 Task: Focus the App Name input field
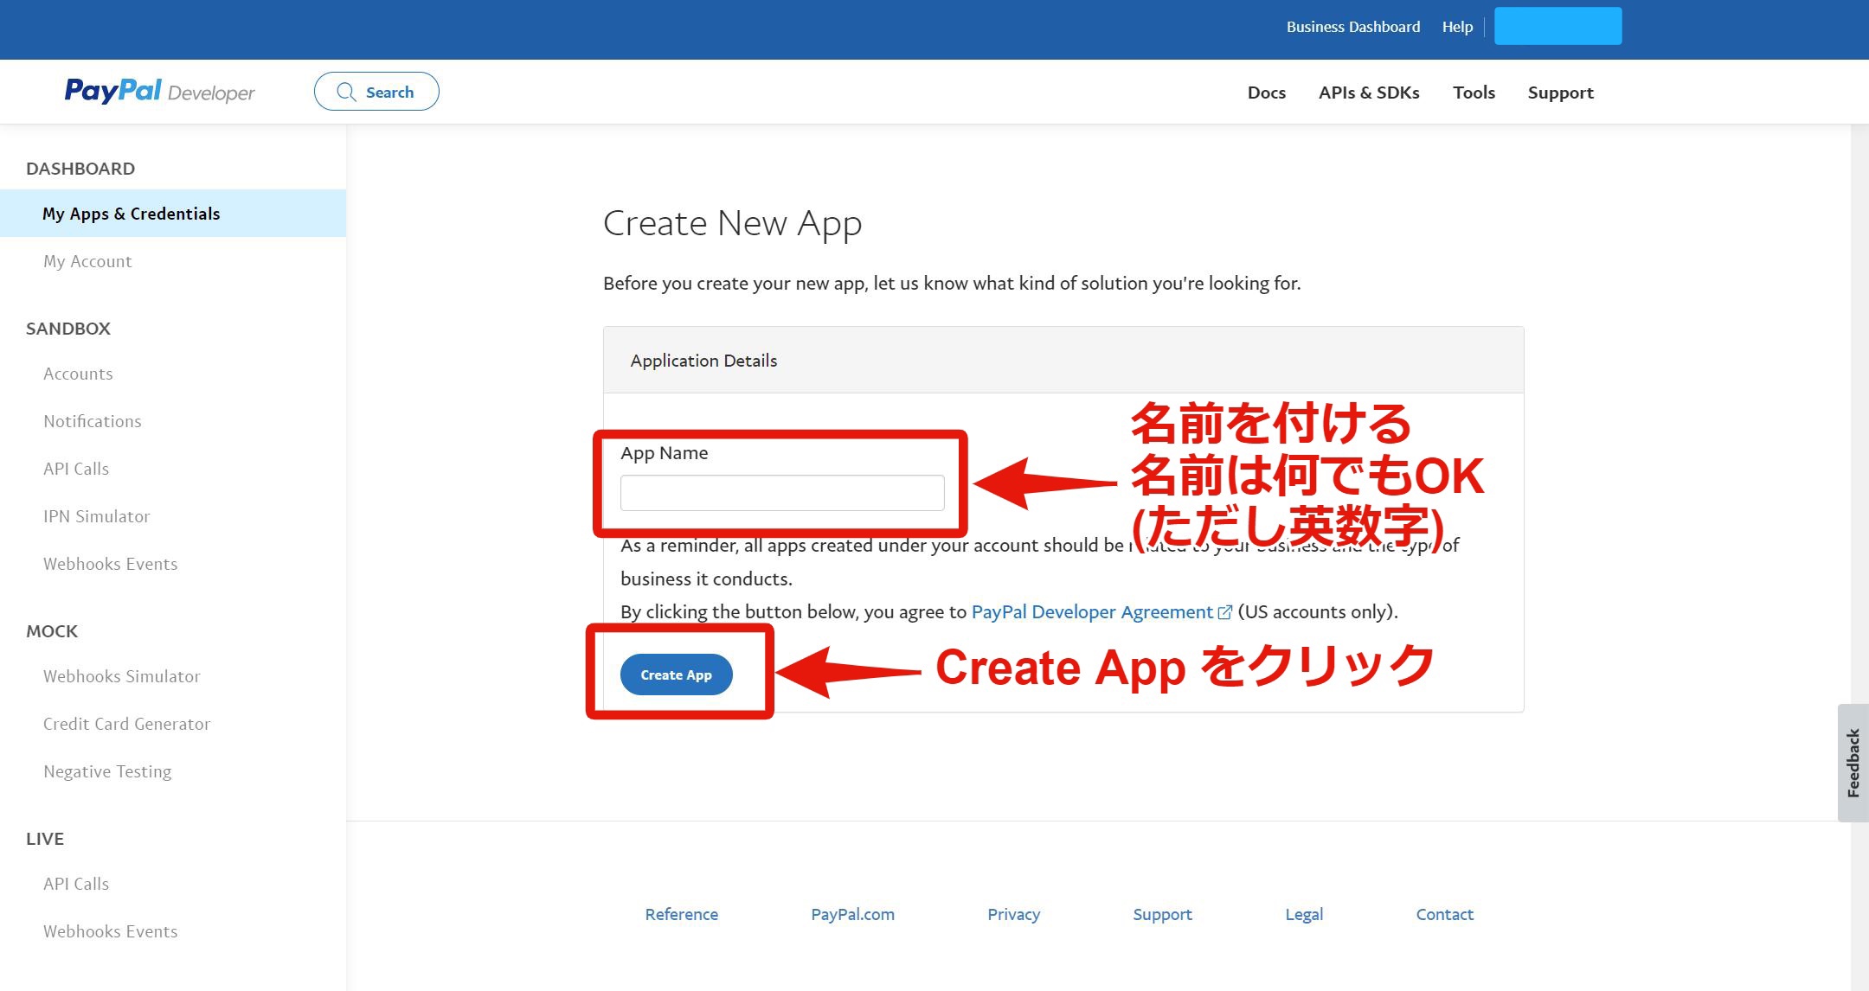(782, 493)
